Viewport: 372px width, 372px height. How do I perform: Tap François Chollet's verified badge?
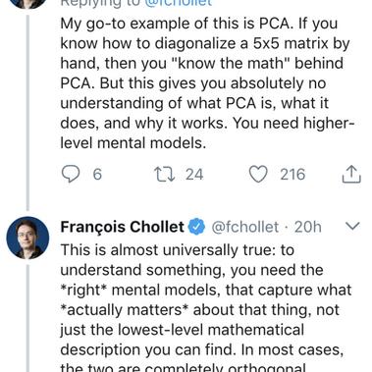[195, 227]
